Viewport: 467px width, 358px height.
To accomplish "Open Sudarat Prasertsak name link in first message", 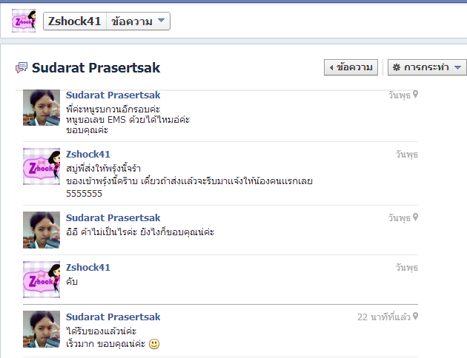I will coord(113,95).
